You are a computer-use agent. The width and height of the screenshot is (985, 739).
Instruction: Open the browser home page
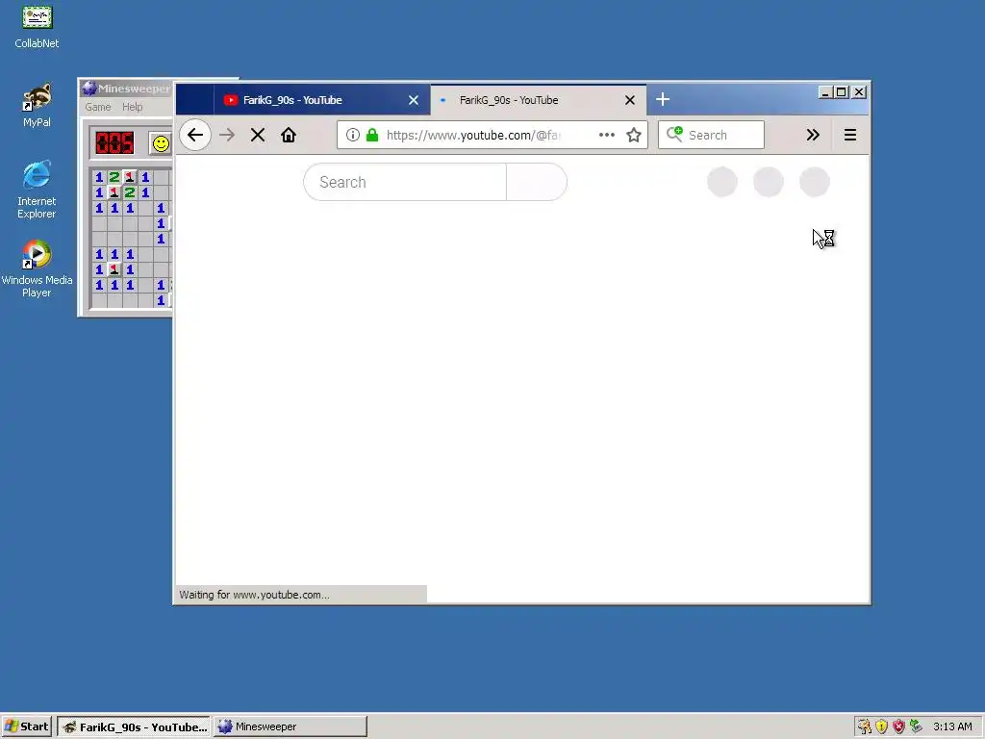[x=289, y=135]
